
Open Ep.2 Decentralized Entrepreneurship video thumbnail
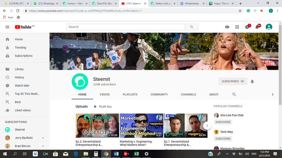pyautogui.click(x=97, y=126)
